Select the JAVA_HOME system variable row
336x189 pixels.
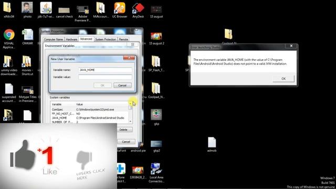(x=89, y=118)
